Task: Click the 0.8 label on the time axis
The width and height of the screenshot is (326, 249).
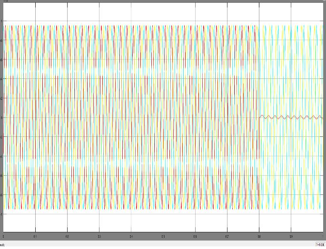Action: [x=259, y=237]
